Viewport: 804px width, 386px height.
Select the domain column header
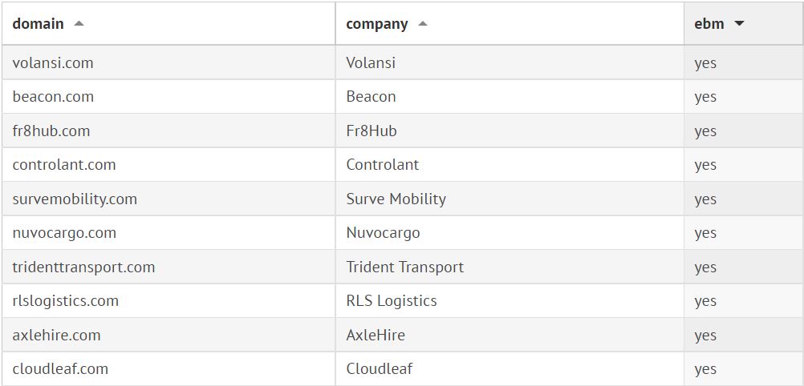[x=39, y=24]
